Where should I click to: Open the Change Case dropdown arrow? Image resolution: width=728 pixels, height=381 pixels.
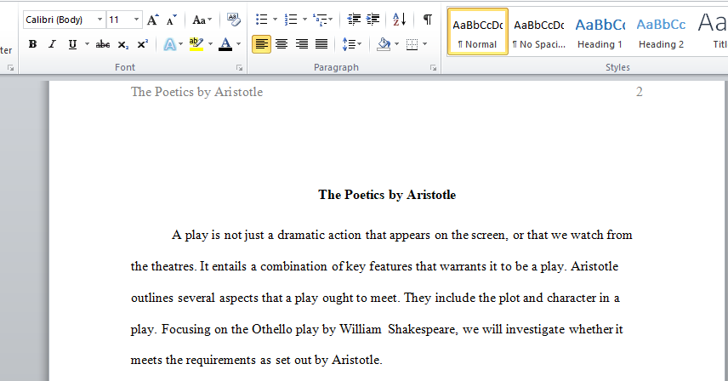tap(210, 20)
